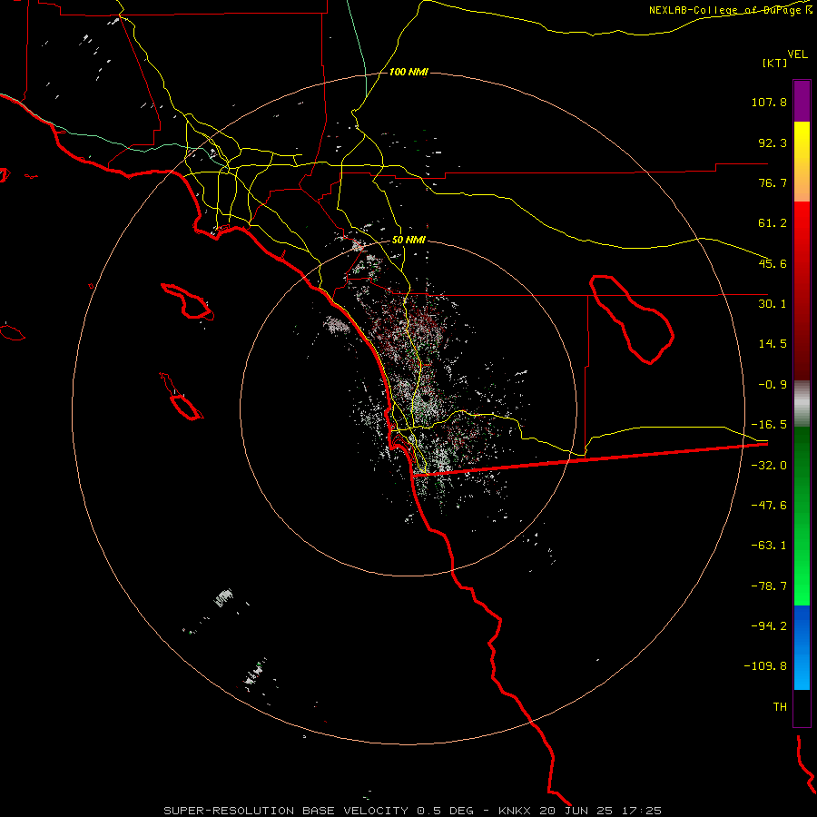The height and width of the screenshot is (817, 817).
Task: Select the -109.8 scale value
Action: [x=766, y=666]
